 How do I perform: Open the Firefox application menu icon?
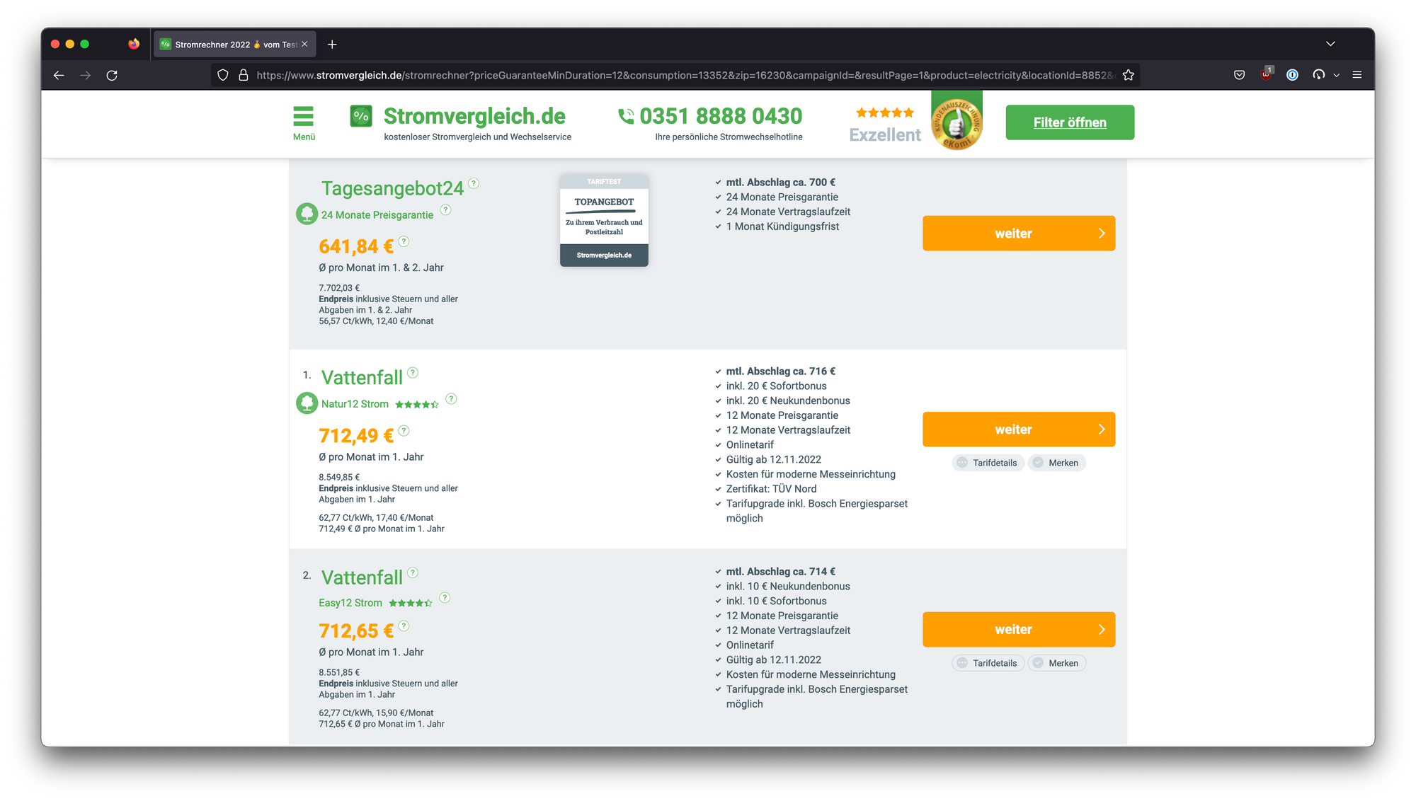click(1357, 74)
